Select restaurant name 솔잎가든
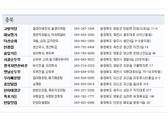 10,53
